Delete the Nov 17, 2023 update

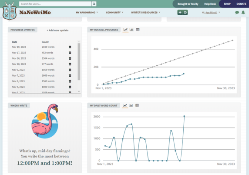point(70,53)
